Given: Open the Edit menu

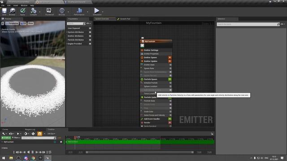Looking at the screenshot, I should pos(9,5).
